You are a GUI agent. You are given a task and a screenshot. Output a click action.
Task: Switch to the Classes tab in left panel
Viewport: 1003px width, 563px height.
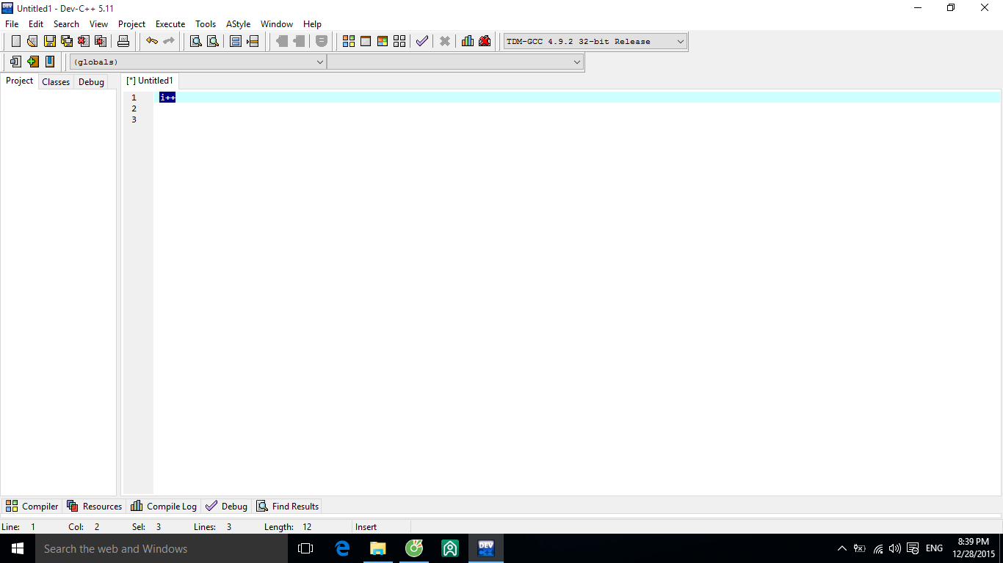pos(56,82)
